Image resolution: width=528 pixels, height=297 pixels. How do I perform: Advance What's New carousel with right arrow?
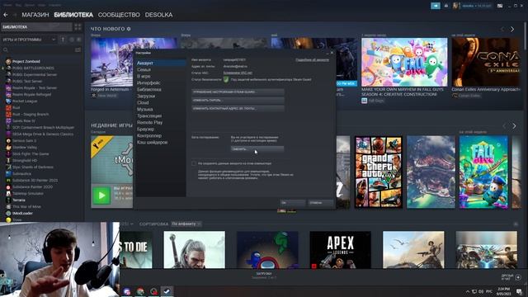(512, 30)
